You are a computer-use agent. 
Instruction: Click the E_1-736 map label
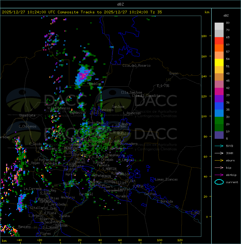pos(163,86)
